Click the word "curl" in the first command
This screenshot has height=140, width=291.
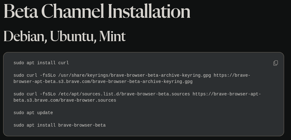(64, 63)
